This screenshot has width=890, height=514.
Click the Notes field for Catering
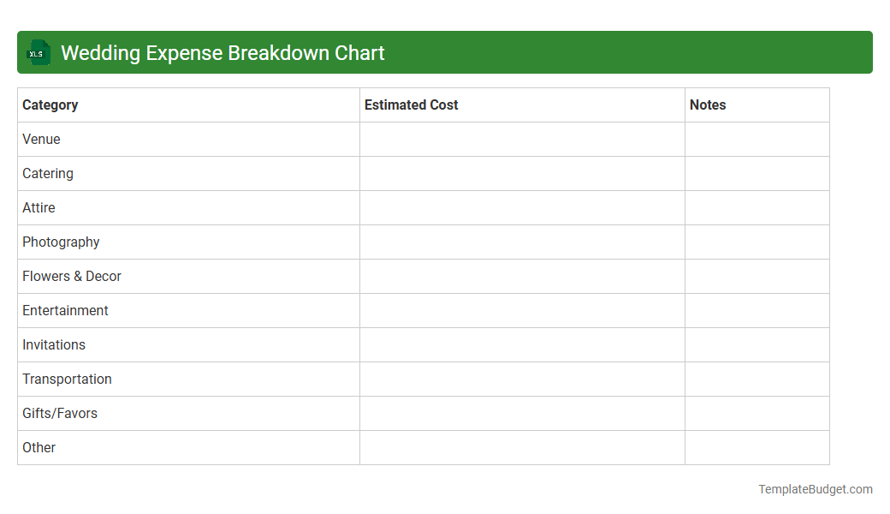point(756,173)
